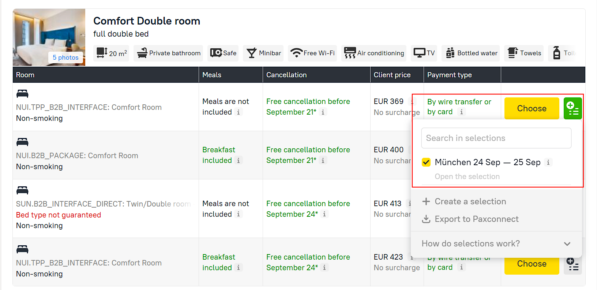Click info icon after first September 21 cancellation

pyautogui.click(x=323, y=112)
